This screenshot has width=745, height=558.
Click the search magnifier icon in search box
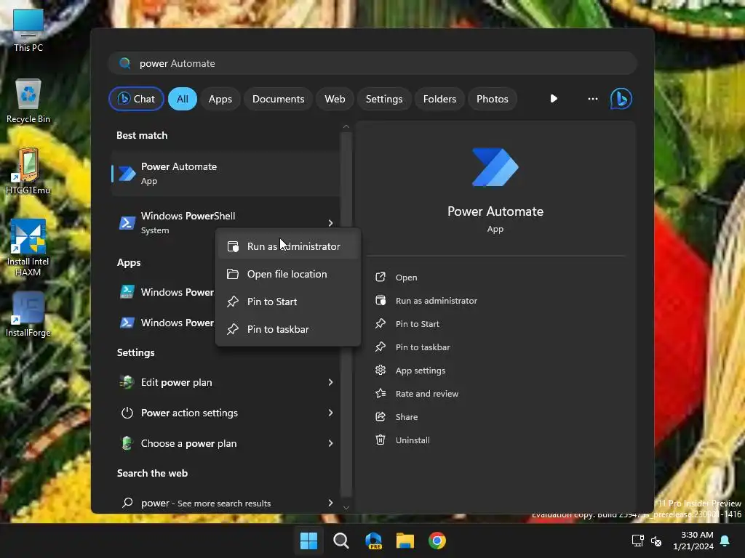125,63
